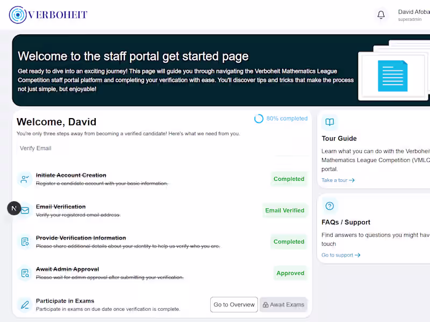Viewport: 430px width, 322px height.
Task: Click the dark N circle on the left edge
Action: tap(14, 208)
